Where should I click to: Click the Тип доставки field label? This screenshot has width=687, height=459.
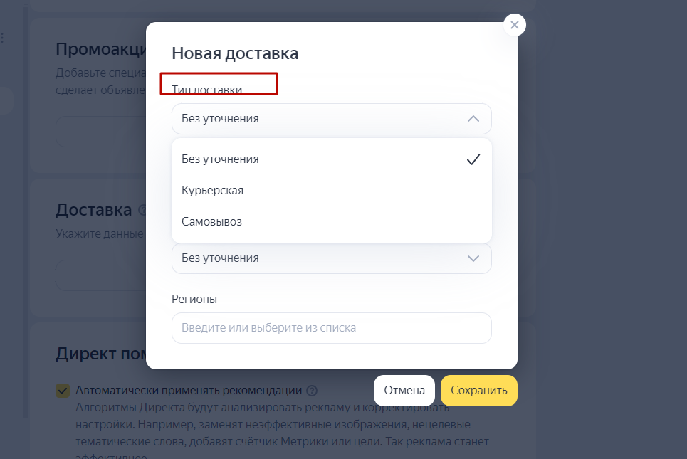206,90
